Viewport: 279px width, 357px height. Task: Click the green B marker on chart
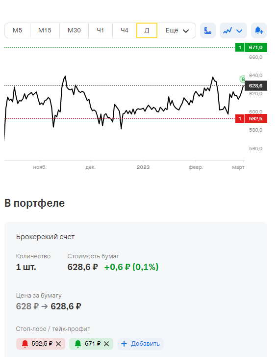click(242, 79)
